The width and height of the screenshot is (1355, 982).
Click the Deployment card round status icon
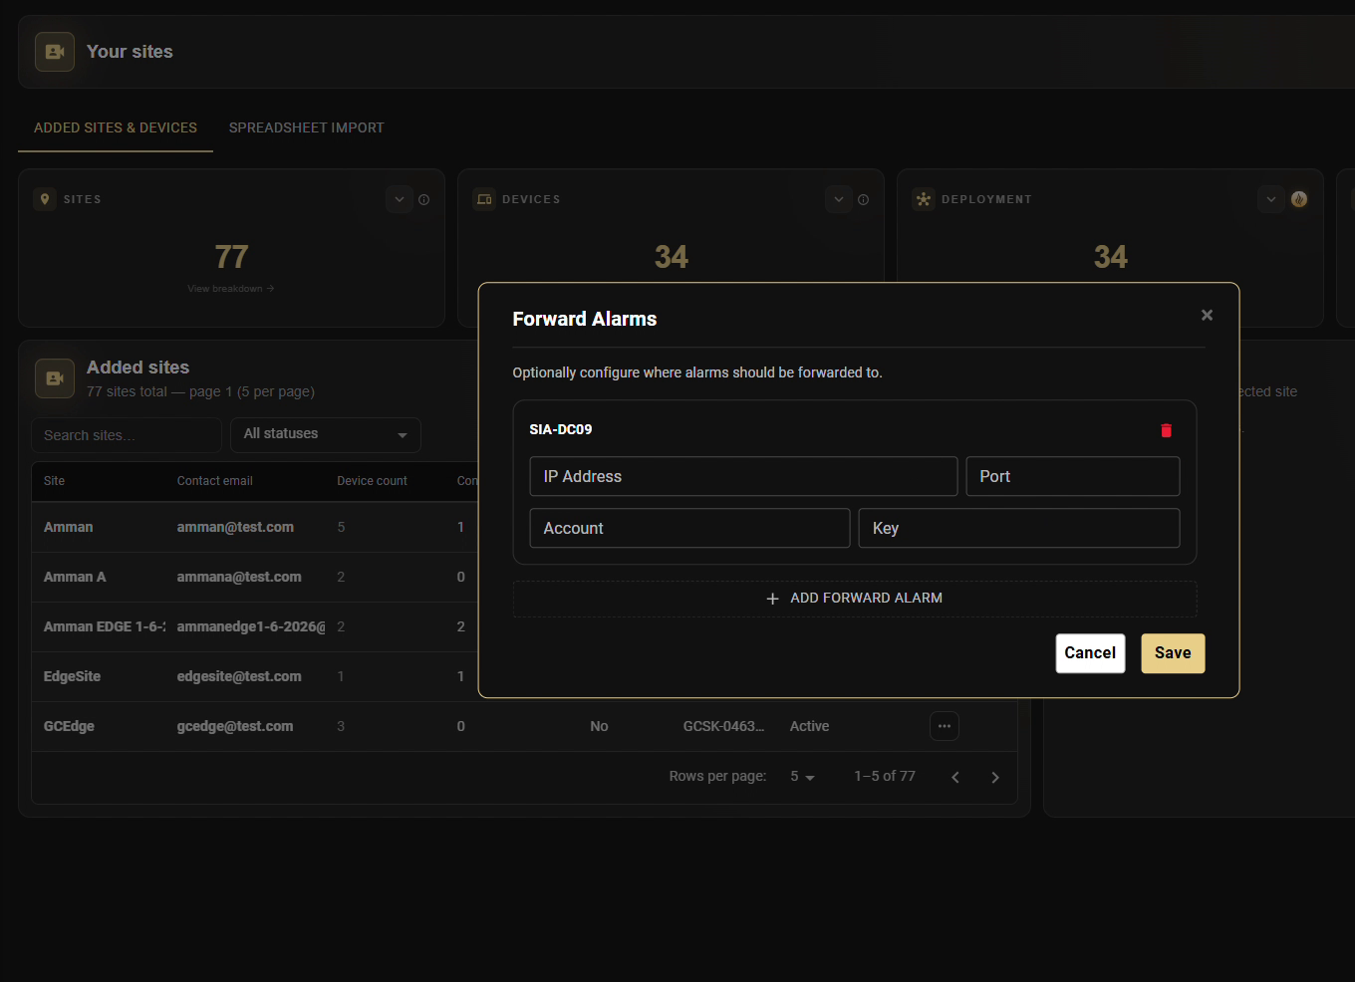pyautogui.click(x=1299, y=199)
